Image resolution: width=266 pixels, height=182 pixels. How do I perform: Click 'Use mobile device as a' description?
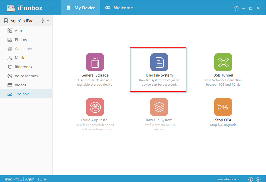click(x=95, y=80)
